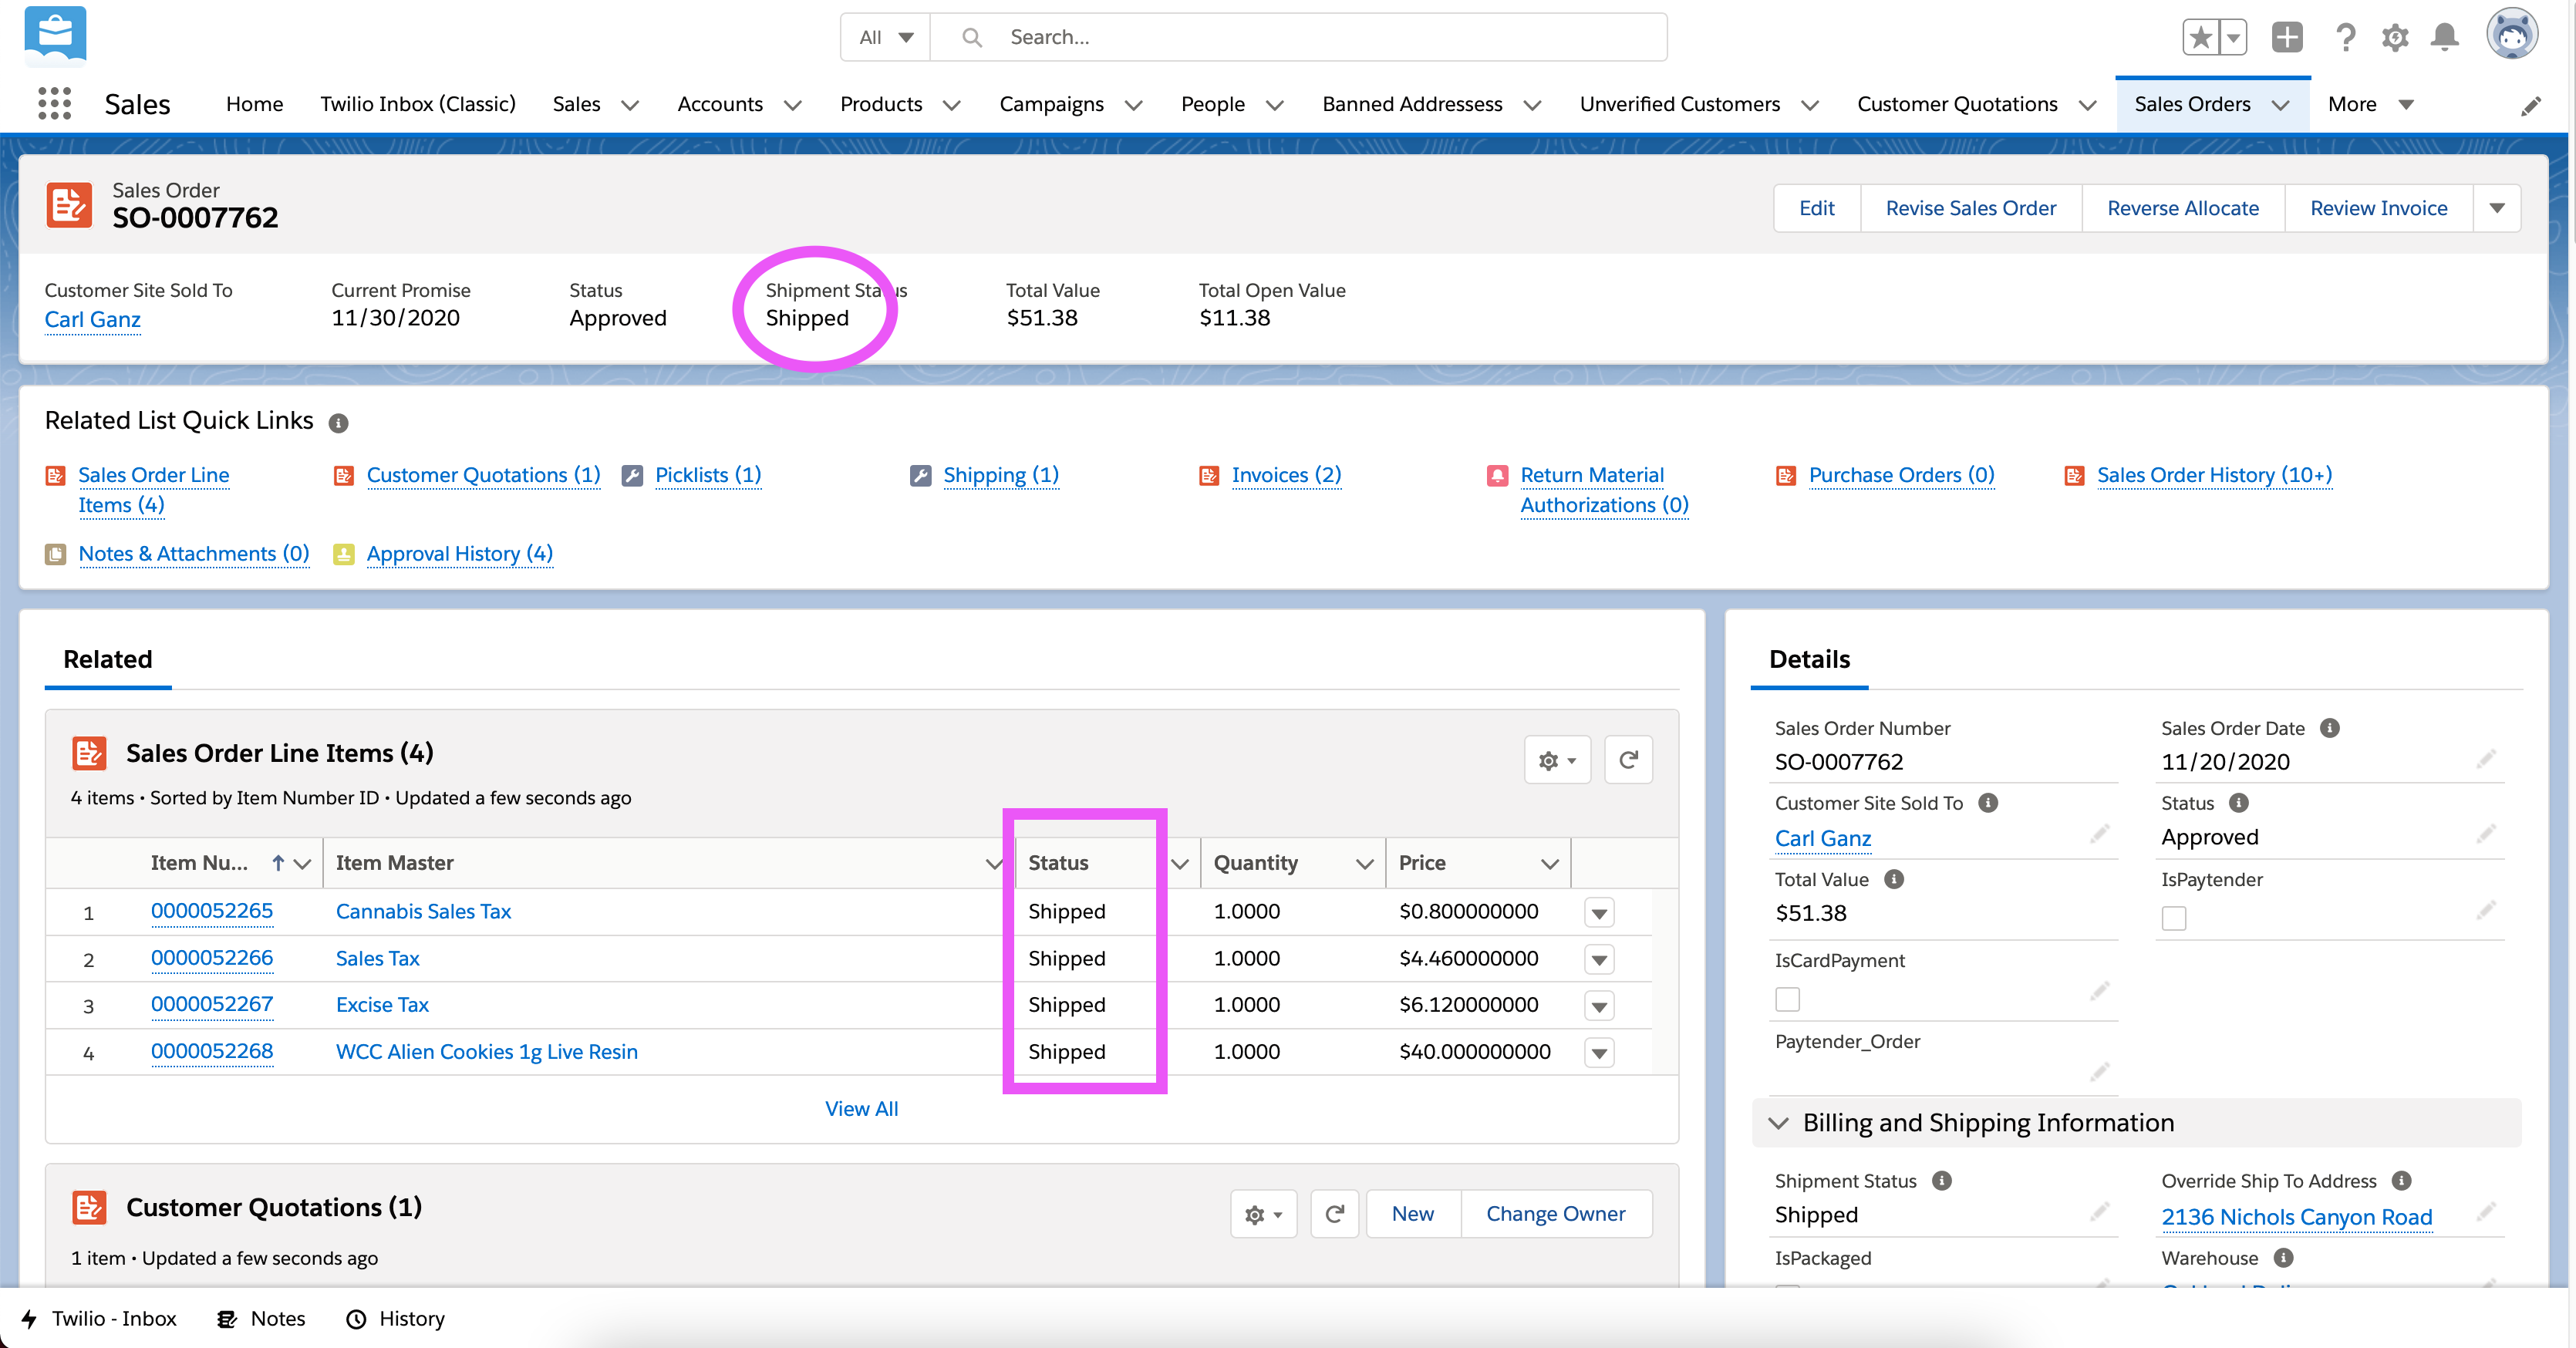2576x1348 pixels.
Task: Edit Details Customer Site Sold To pencil icon
Action: 2099,835
